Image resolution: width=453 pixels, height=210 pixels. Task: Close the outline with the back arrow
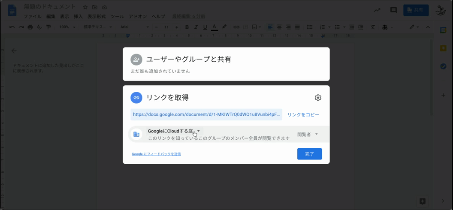click(14, 51)
